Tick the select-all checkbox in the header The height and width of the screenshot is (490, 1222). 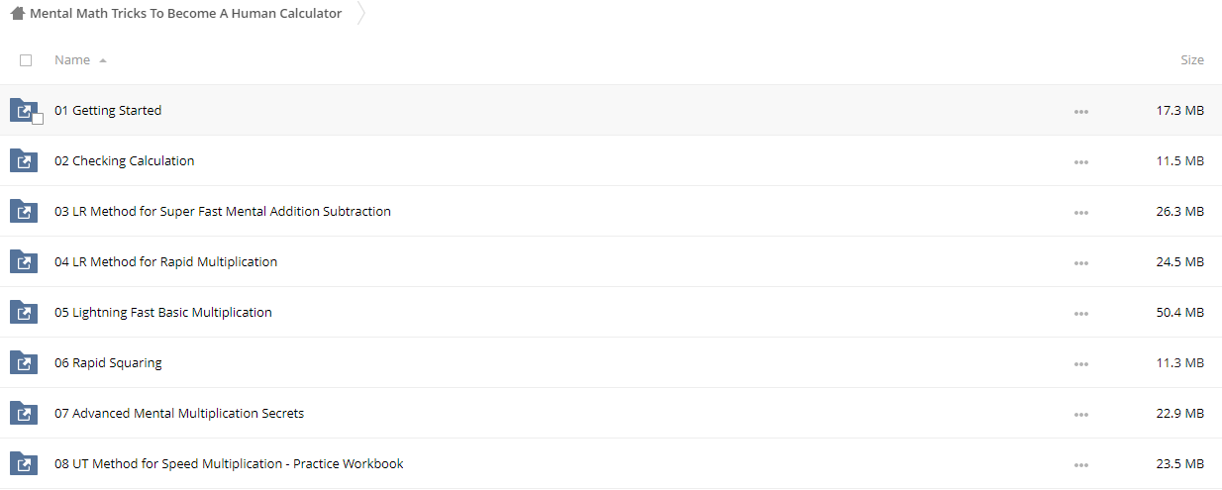click(26, 60)
